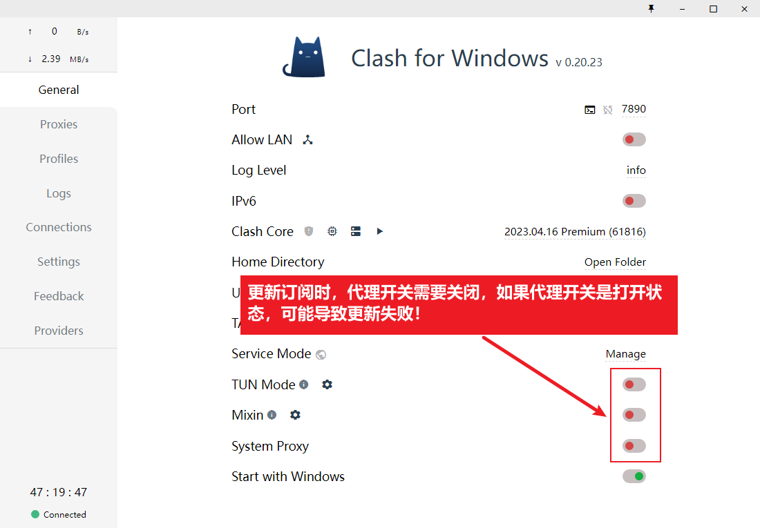
Task: Open the Proxies tab in sidebar
Action: 59,124
